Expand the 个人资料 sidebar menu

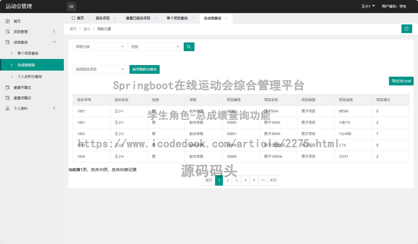(54, 108)
